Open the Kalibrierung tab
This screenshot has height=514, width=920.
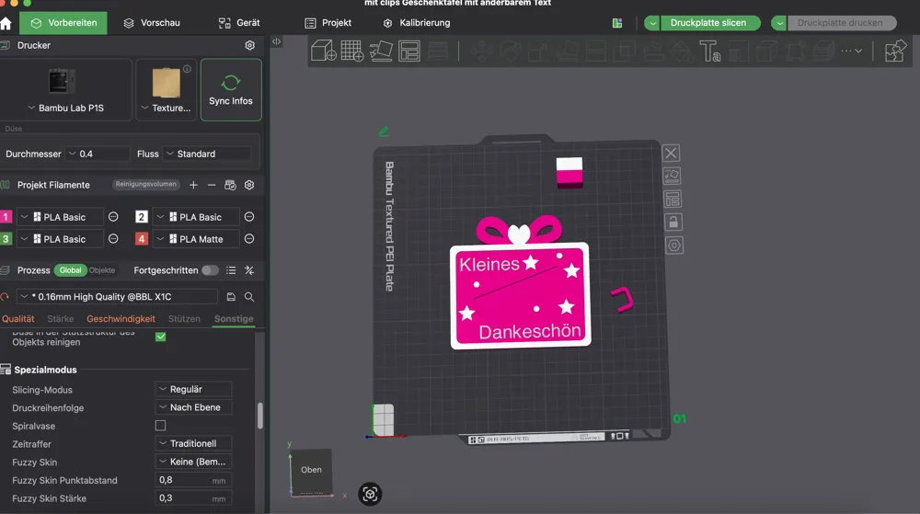click(x=417, y=23)
